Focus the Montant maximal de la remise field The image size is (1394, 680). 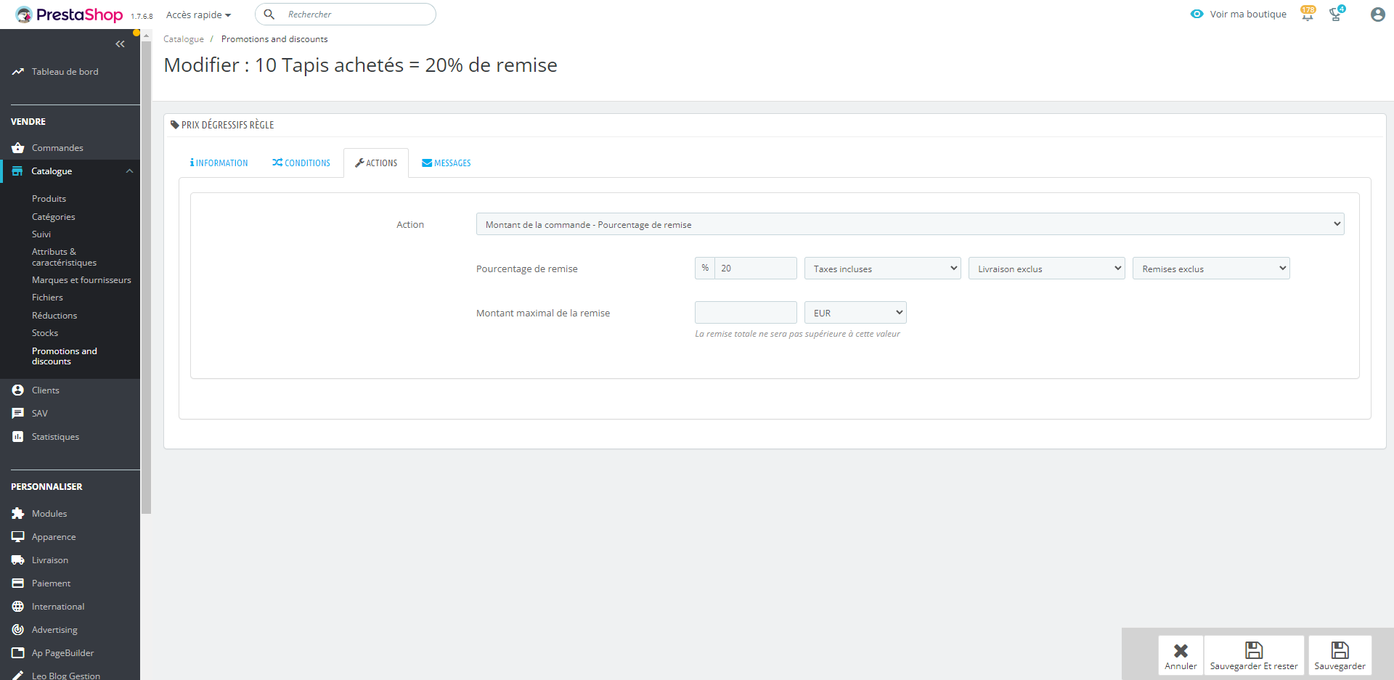745,313
